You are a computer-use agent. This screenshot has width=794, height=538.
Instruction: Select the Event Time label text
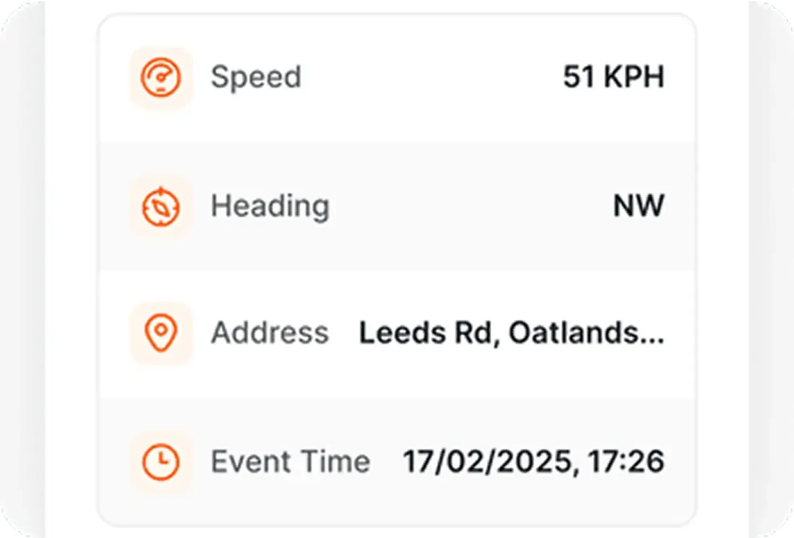[x=290, y=461]
